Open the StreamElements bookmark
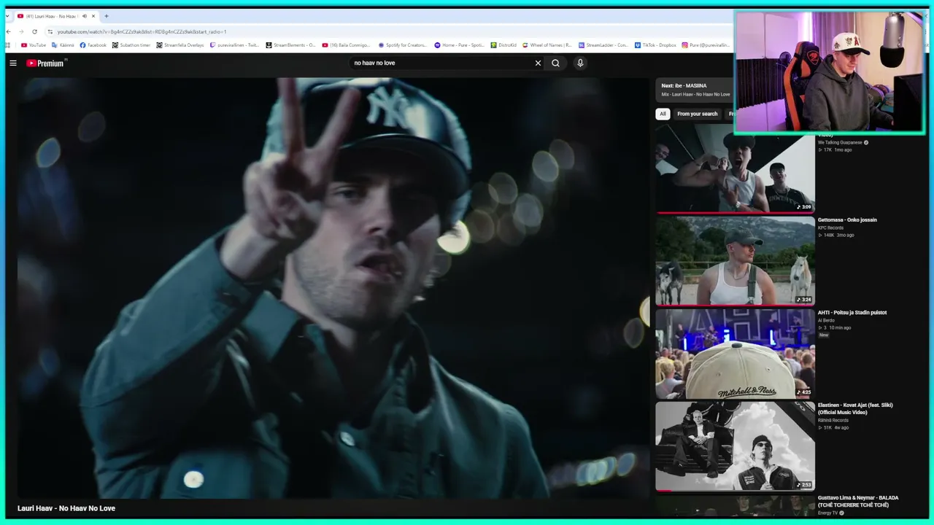This screenshot has height=525, width=934. pyautogui.click(x=290, y=45)
